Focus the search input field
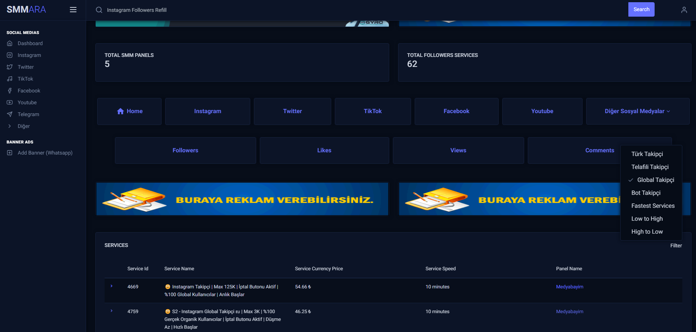The image size is (696, 332). (x=364, y=10)
